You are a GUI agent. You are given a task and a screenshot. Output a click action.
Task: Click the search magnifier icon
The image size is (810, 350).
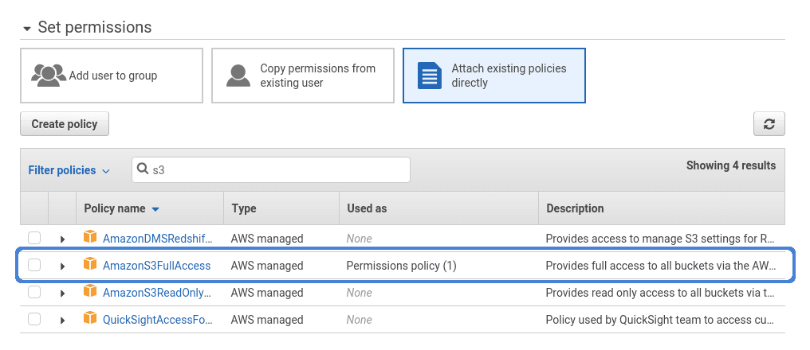coord(143,169)
